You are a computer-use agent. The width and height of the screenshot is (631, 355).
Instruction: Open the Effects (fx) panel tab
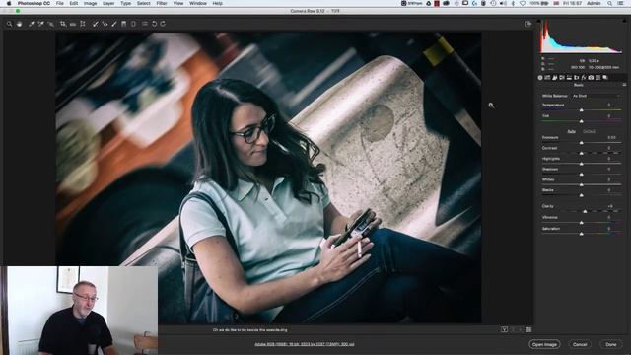pos(583,77)
